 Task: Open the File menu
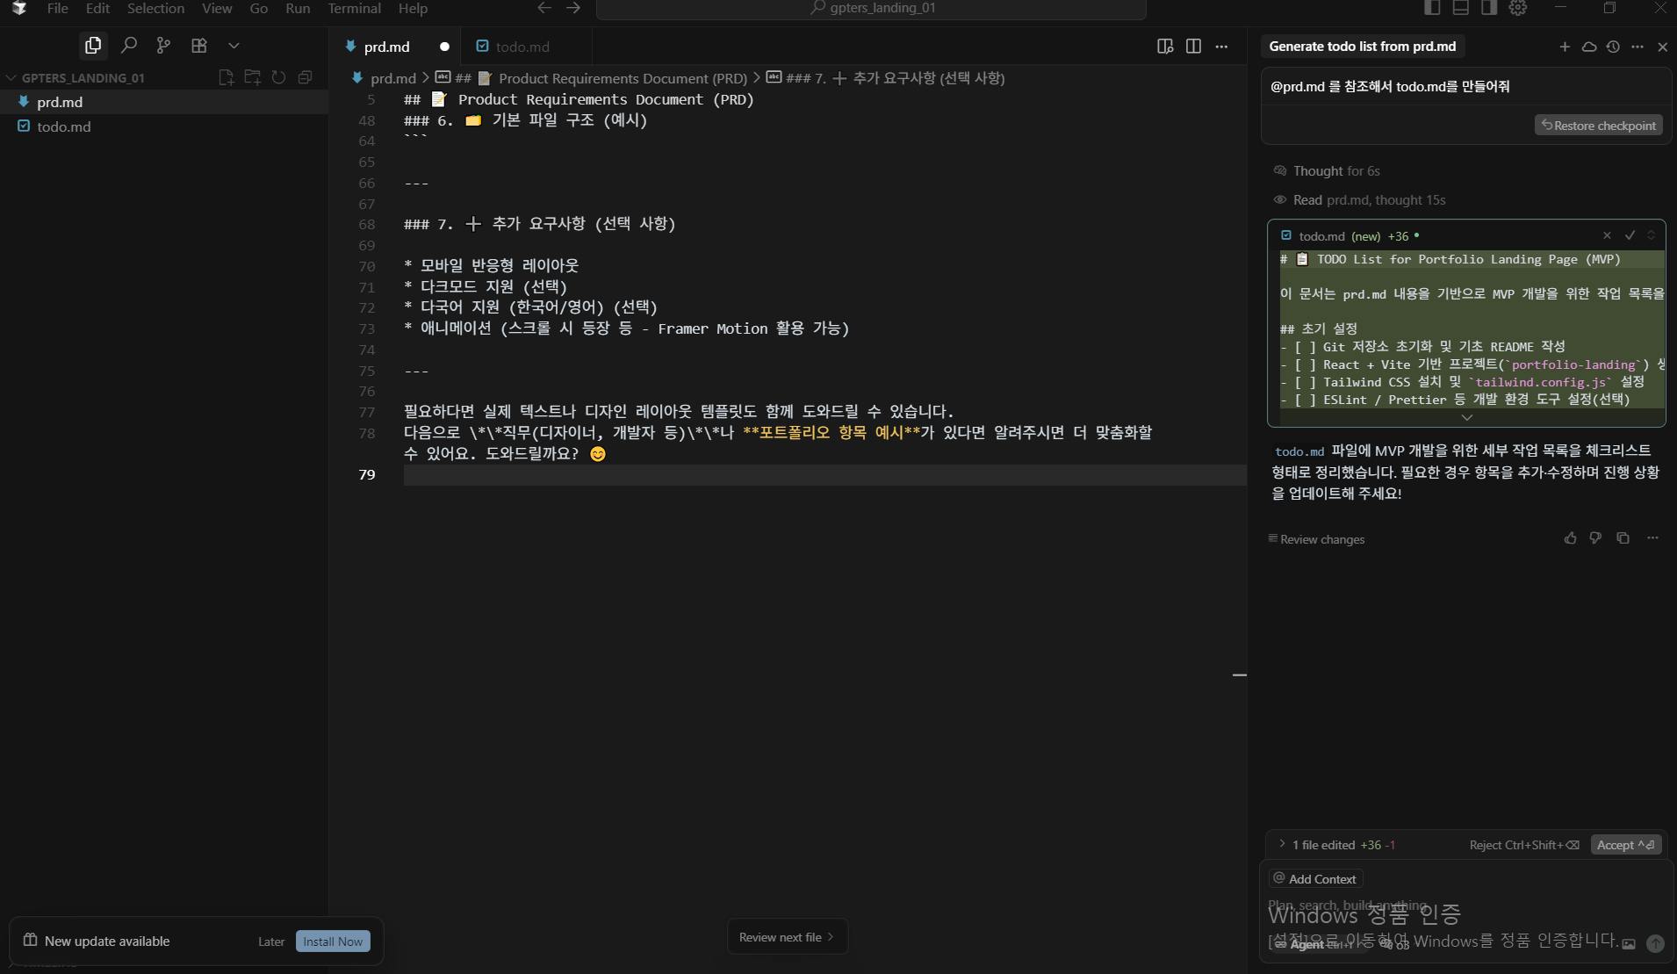pyautogui.click(x=57, y=8)
